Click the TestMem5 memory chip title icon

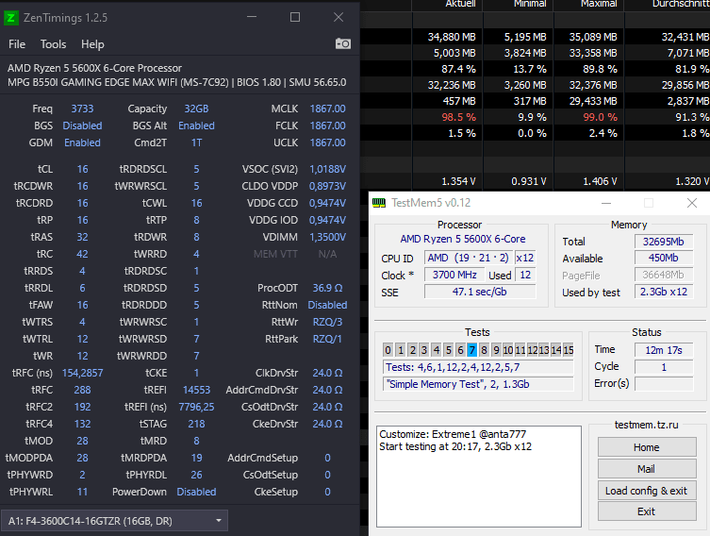point(379,203)
